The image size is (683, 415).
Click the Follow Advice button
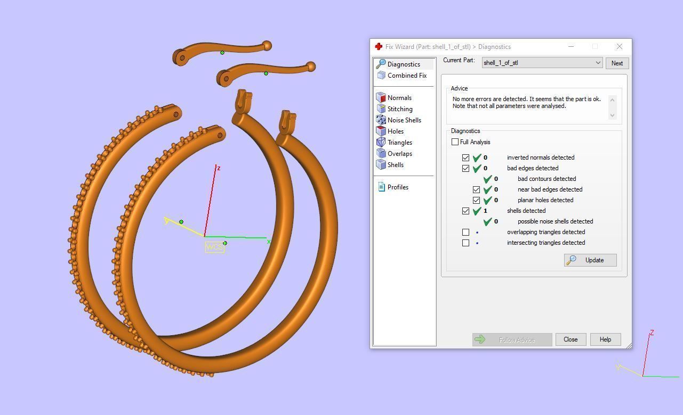pos(512,339)
